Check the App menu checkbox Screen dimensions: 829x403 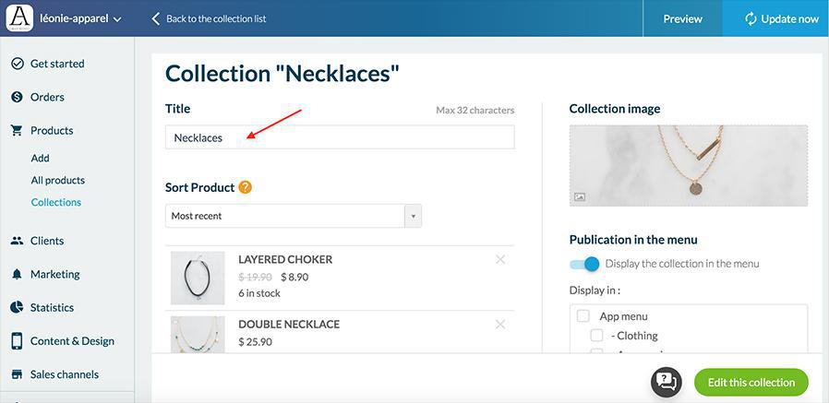(583, 316)
